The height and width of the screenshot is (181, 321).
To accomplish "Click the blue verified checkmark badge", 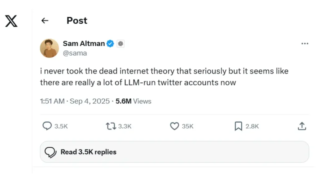I will tap(110, 44).
